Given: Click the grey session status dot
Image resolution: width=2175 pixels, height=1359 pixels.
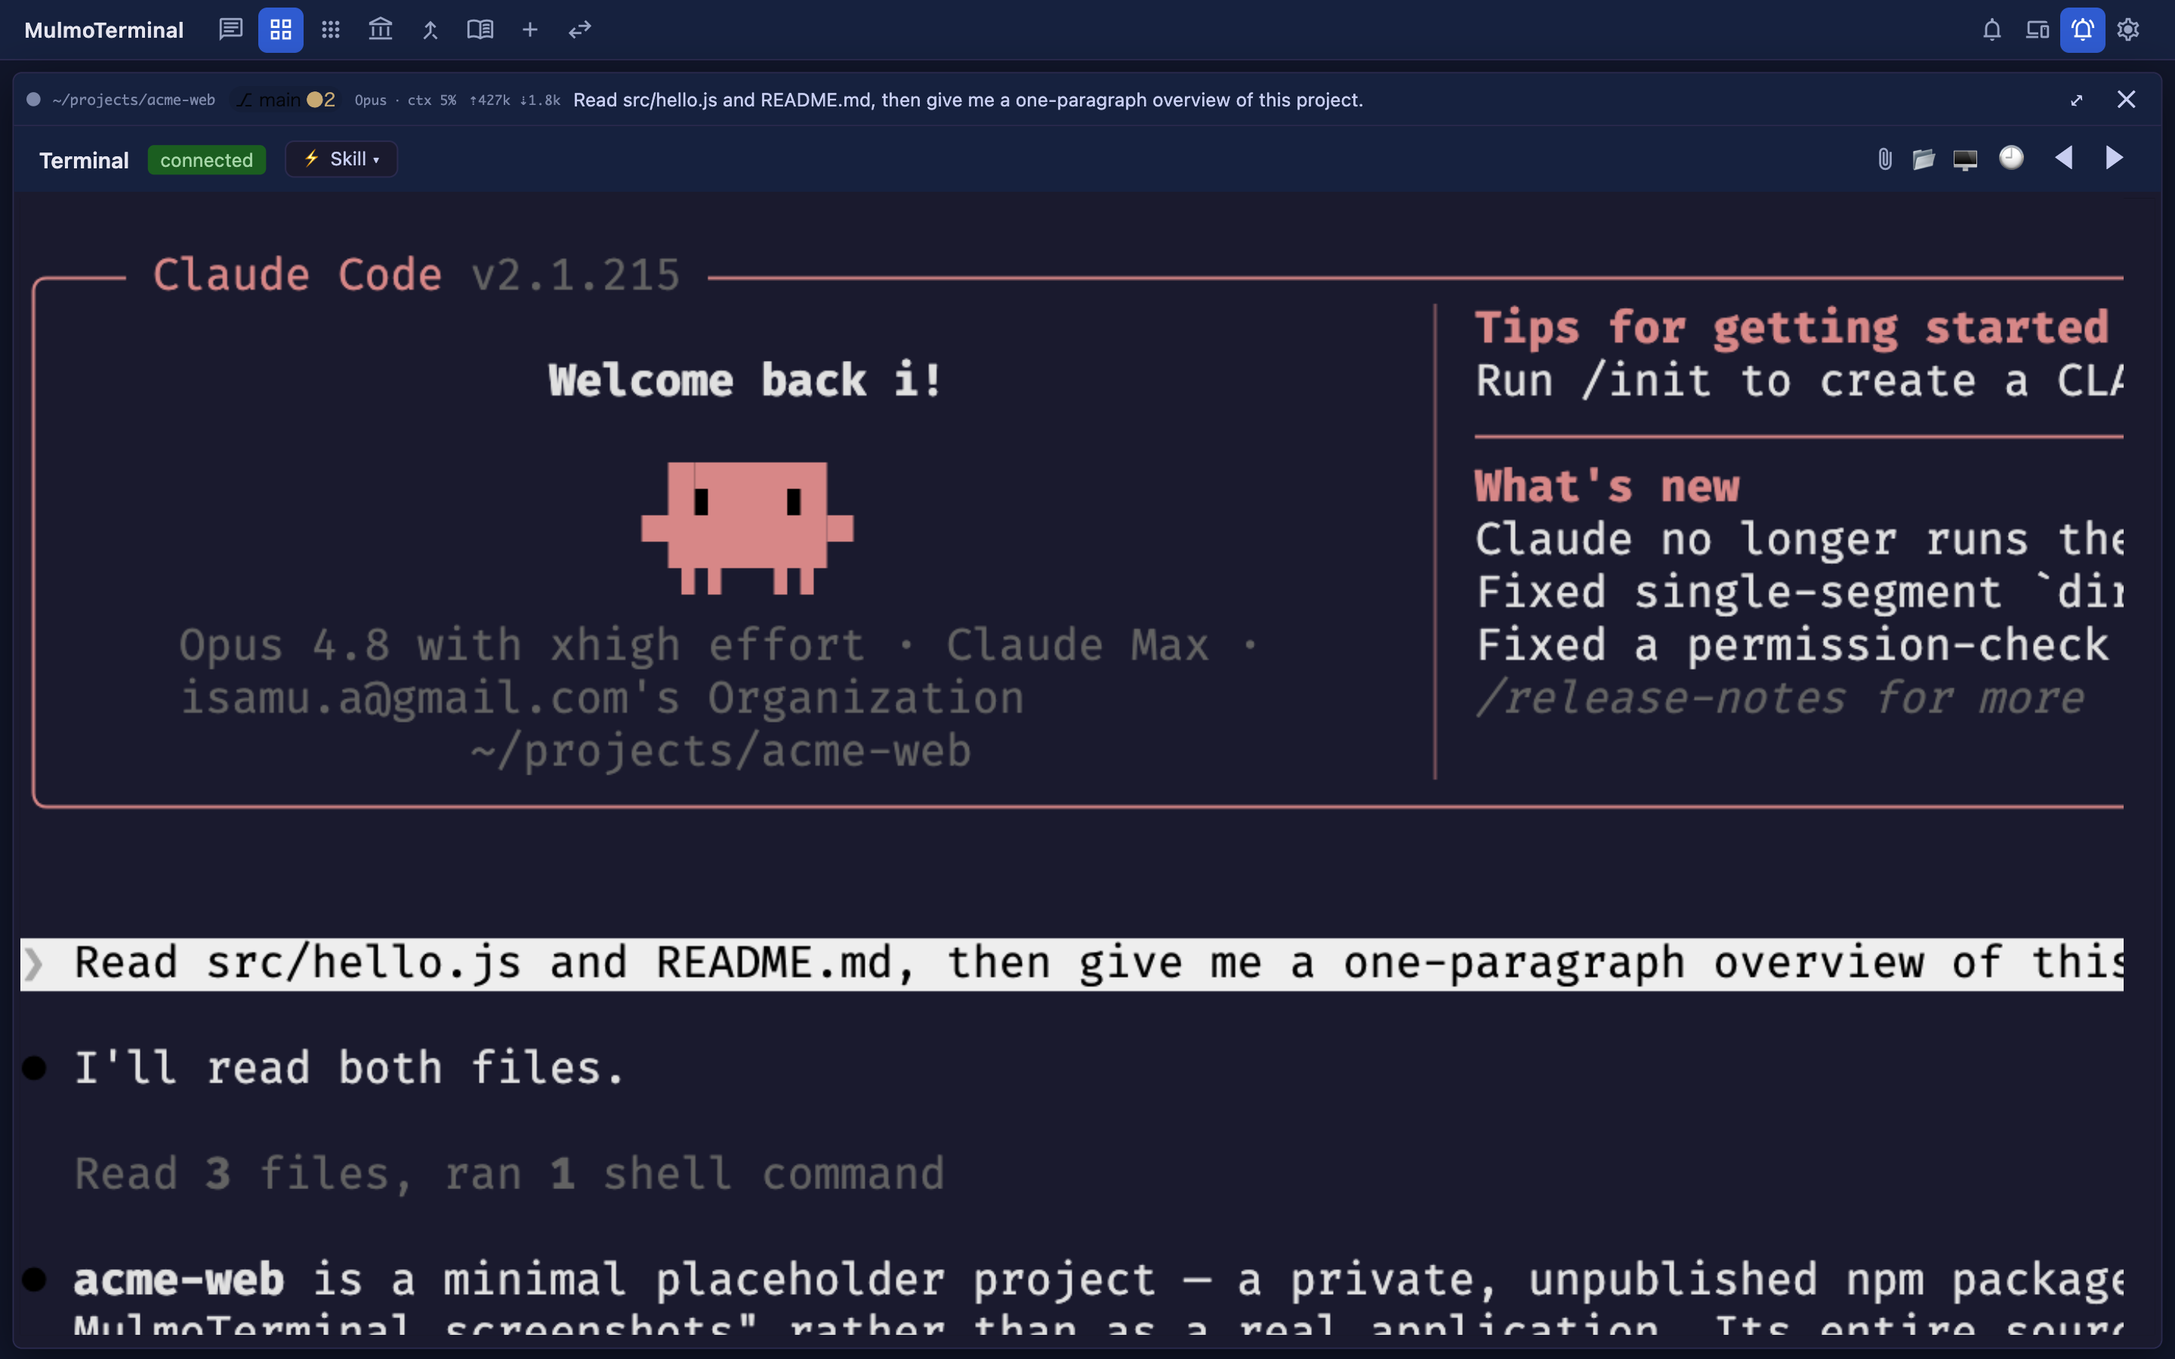Looking at the screenshot, I should point(33,100).
